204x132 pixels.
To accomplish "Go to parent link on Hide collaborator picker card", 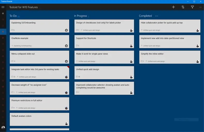I will [151, 30].
